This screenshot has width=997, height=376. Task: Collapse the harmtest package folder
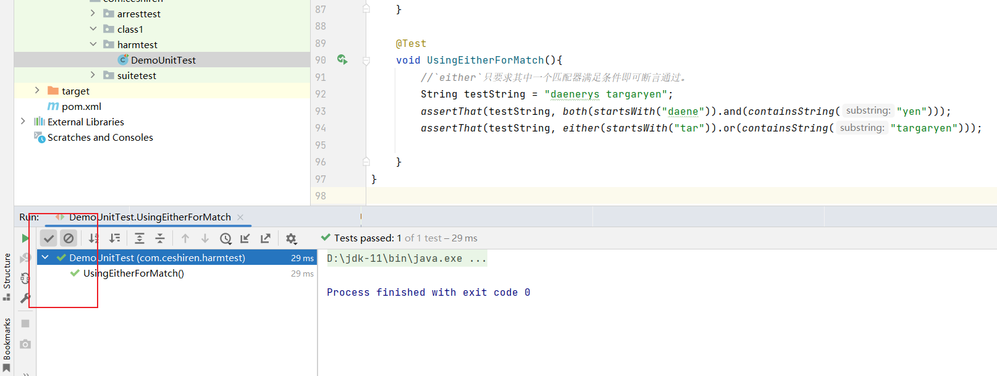click(x=93, y=44)
